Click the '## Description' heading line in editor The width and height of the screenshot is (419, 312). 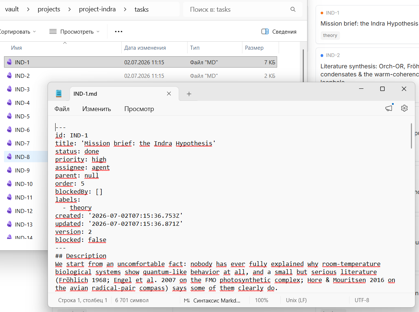click(x=81, y=256)
